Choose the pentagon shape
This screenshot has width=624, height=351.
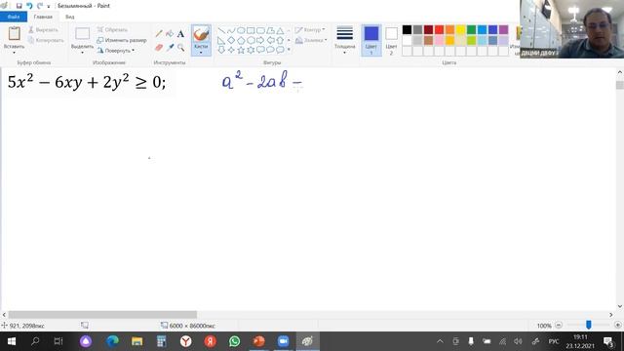pos(241,40)
